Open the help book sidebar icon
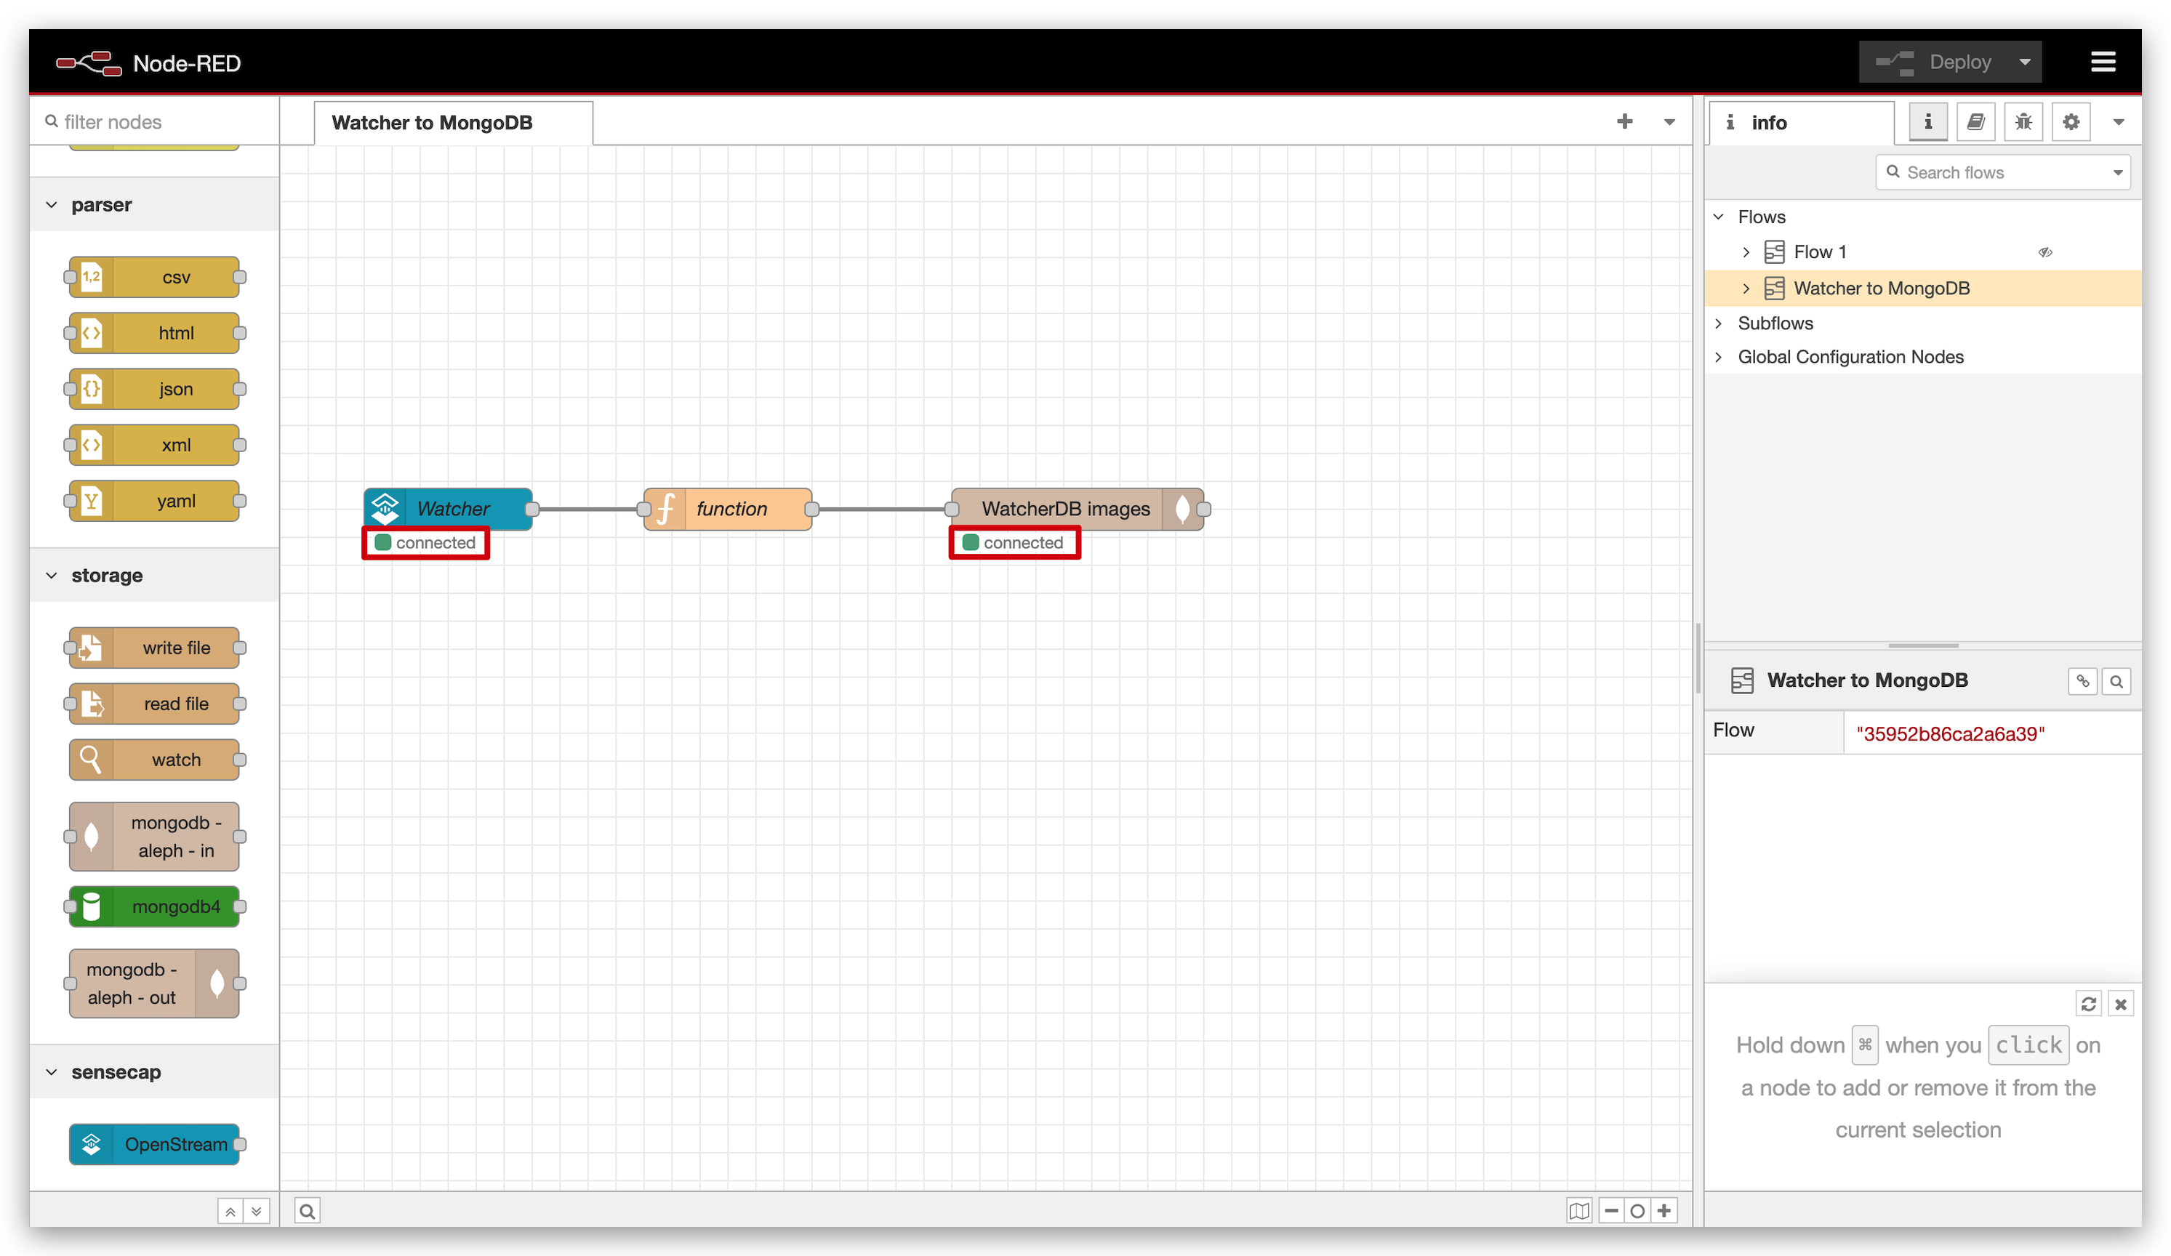 point(1975,122)
